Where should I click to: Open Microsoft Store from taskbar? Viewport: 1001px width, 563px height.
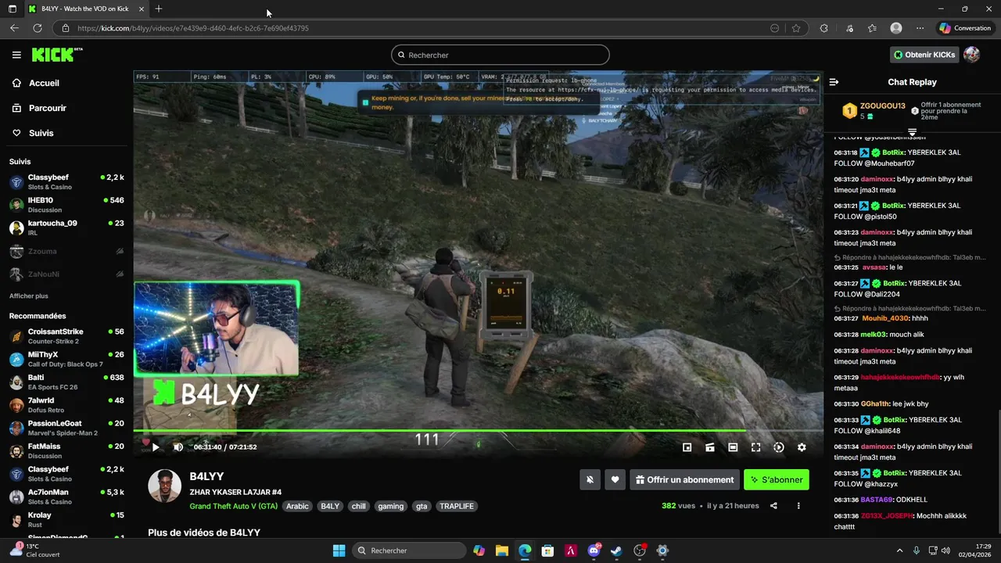point(547,550)
